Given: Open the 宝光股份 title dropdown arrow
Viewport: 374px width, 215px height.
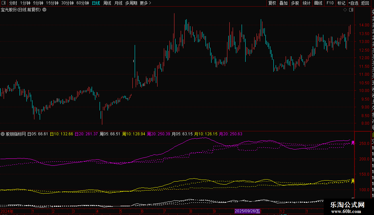Looking at the screenshot, I should coord(44,10).
